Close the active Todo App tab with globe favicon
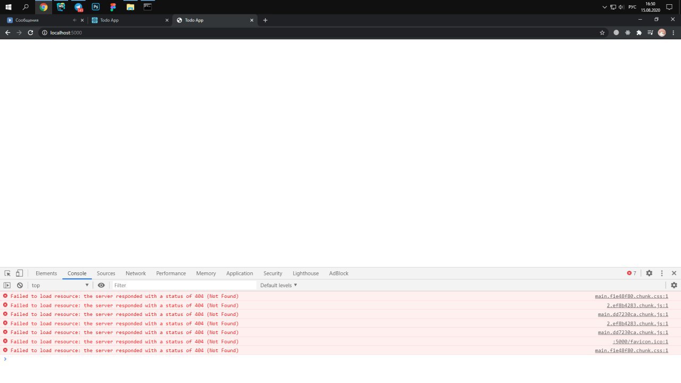Viewport: 681px width, 383px height. (252, 20)
